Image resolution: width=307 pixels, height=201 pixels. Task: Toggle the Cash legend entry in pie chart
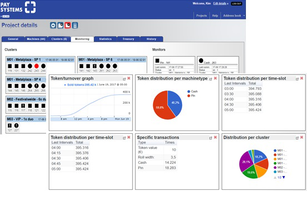coord(192,91)
